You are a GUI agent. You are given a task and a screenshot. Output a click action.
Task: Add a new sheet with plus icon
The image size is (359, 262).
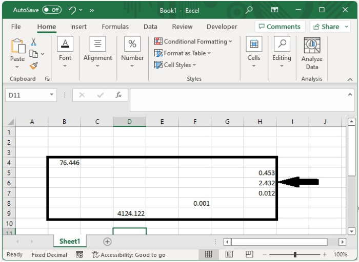(x=107, y=242)
